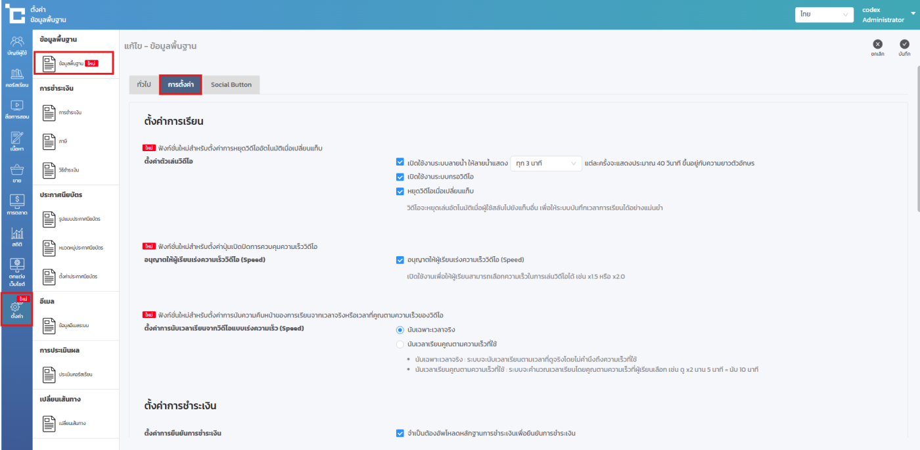Toggle the เปิดใช้งานระบบลายน้ำ watermark checkbox
920x450 pixels.
coord(400,162)
